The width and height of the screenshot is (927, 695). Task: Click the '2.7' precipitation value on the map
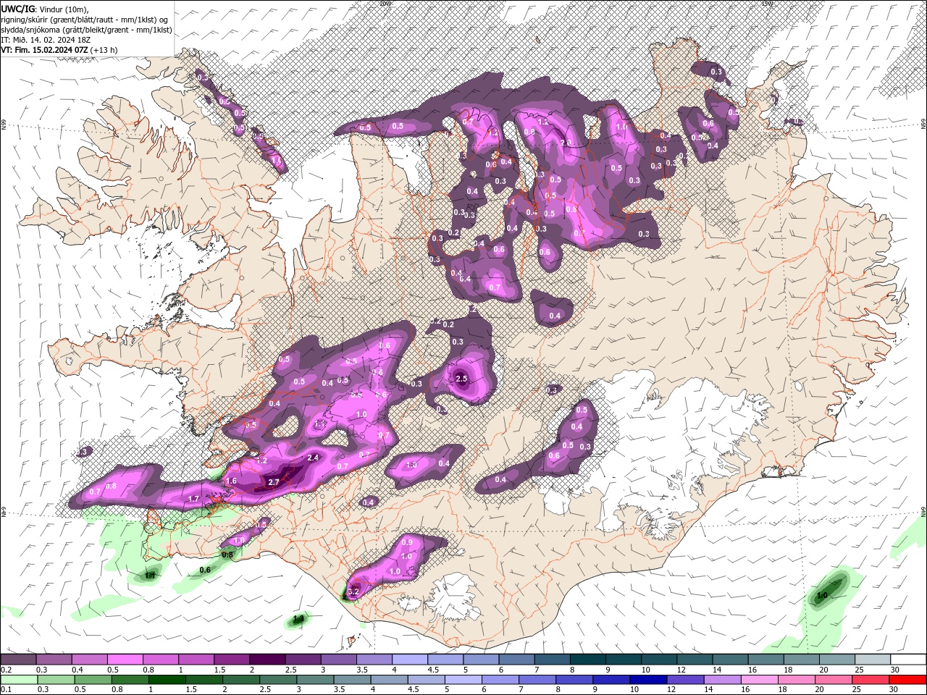click(274, 482)
